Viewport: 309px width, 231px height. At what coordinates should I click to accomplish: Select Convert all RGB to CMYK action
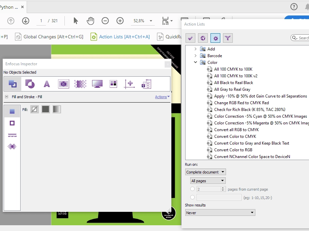point(236,130)
